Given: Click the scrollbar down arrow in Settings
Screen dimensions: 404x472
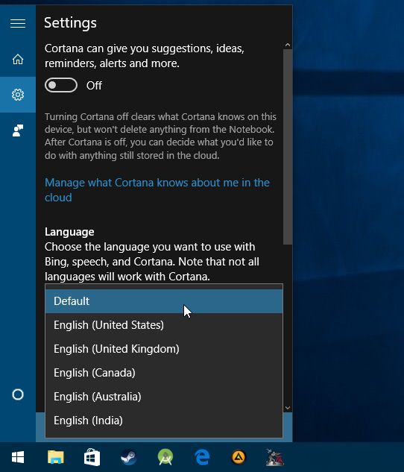Looking at the screenshot, I should (288, 408).
